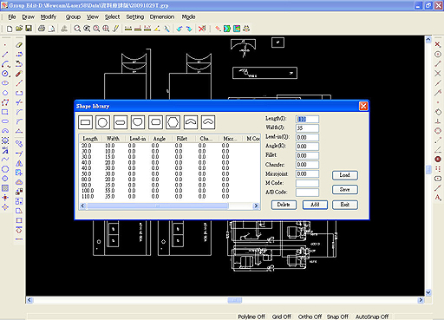This screenshot has width=444, height=320.
Task: Choose the hexagon shape in Shape library
Action: 173,122
